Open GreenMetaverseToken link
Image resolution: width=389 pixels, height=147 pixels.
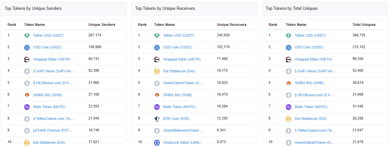pyautogui.click(x=183, y=131)
